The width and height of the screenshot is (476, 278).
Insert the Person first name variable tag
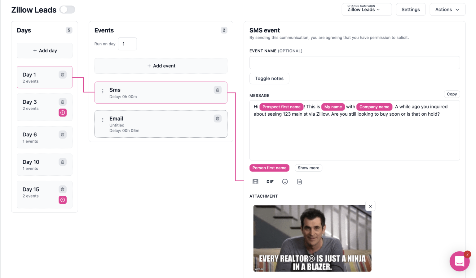(269, 168)
